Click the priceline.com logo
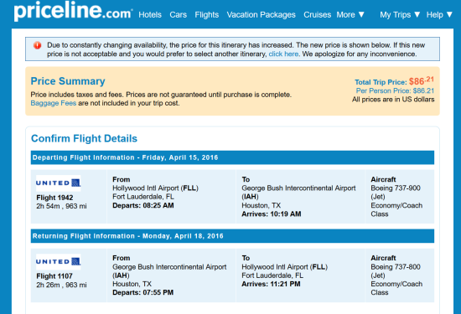The image size is (461, 314). (73, 11)
